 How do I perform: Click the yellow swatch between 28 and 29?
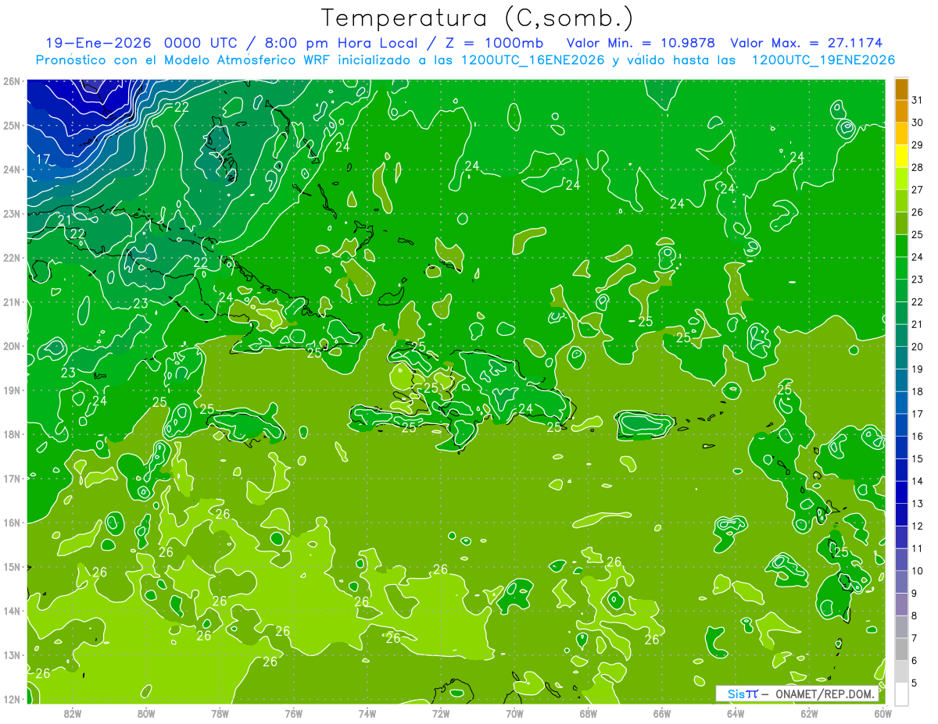(901, 156)
